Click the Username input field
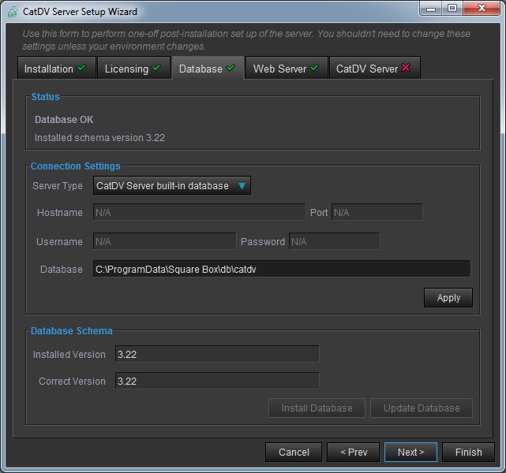Viewport: 506px width, 473px height. (164, 241)
